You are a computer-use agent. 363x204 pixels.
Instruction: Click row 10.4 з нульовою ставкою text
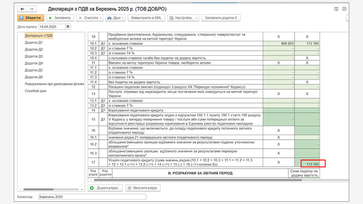157,58
